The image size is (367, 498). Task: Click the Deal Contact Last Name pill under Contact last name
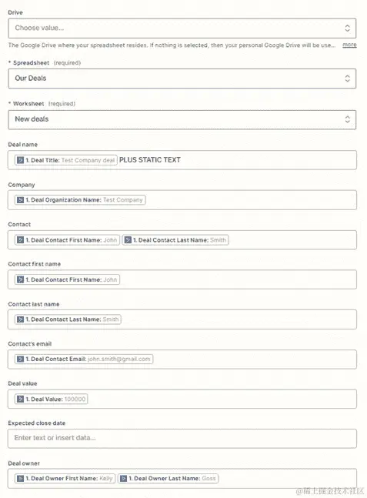pos(68,319)
